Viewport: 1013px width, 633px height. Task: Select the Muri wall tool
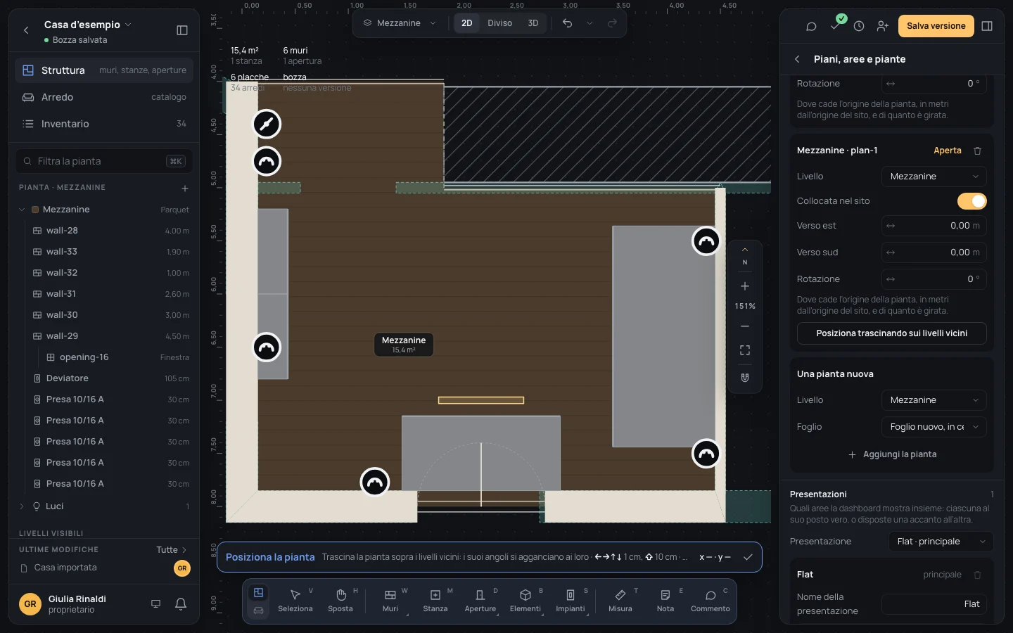(390, 600)
